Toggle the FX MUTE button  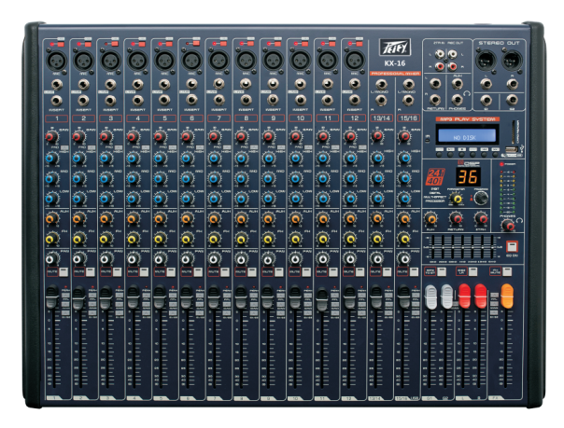pyautogui.click(x=507, y=271)
